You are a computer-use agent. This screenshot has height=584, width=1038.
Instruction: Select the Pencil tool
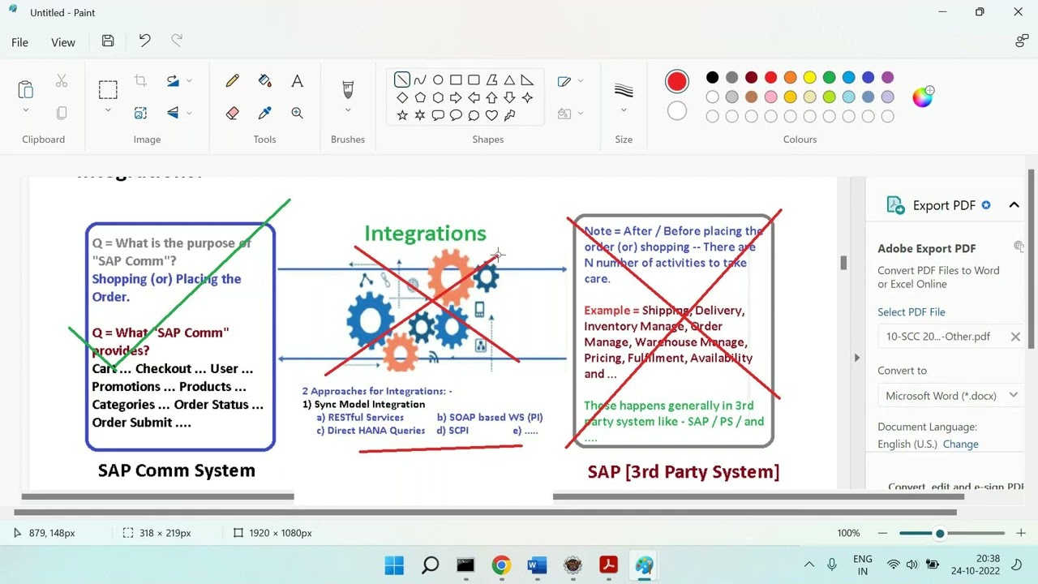coord(233,81)
